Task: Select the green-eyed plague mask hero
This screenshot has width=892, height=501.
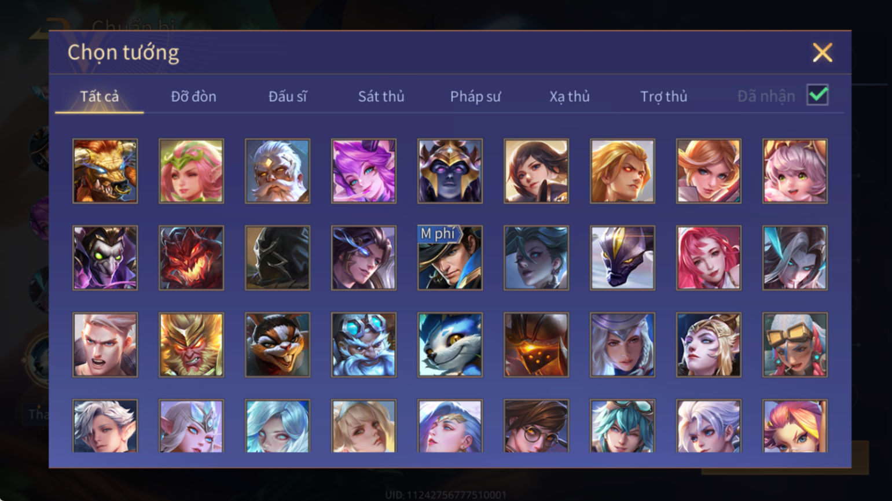Action: coord(105,257)
